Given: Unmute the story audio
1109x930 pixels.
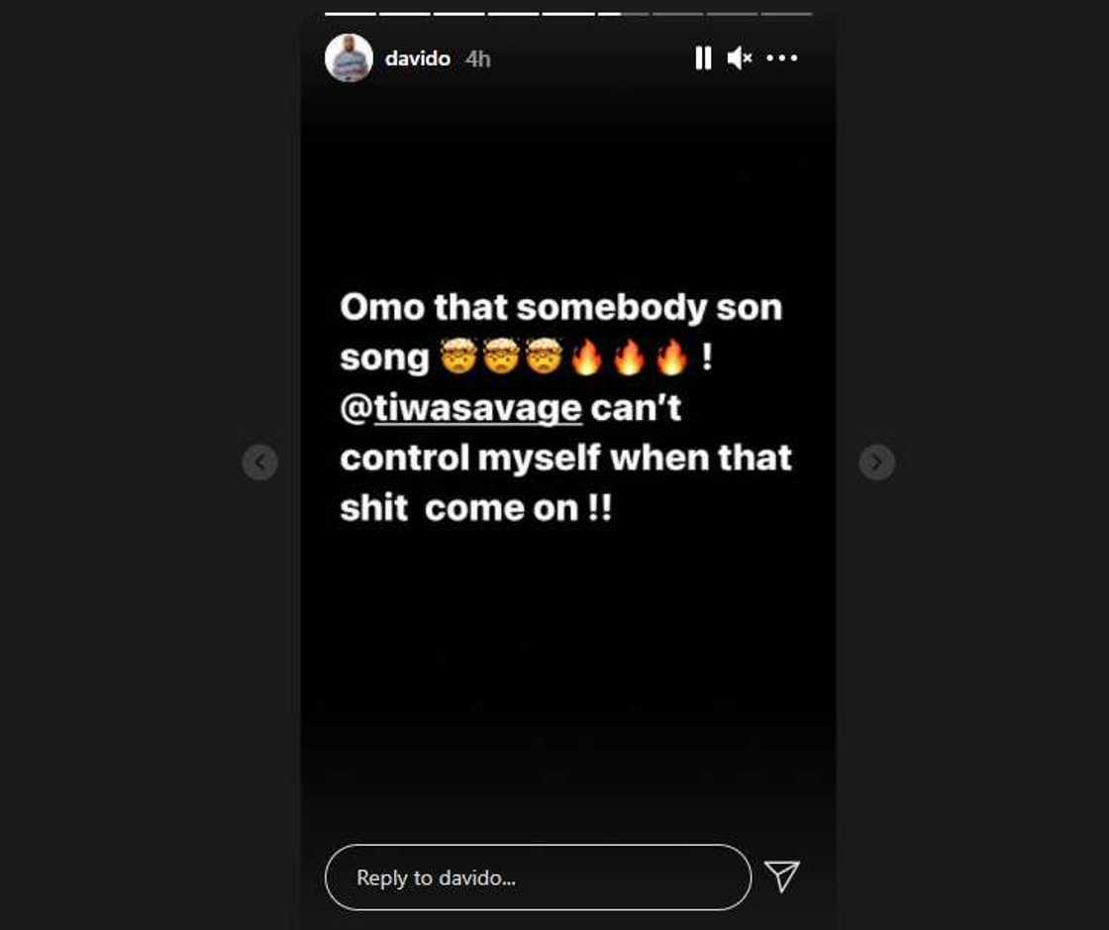Looking at the screenshot, I should [x=740, y=58].
